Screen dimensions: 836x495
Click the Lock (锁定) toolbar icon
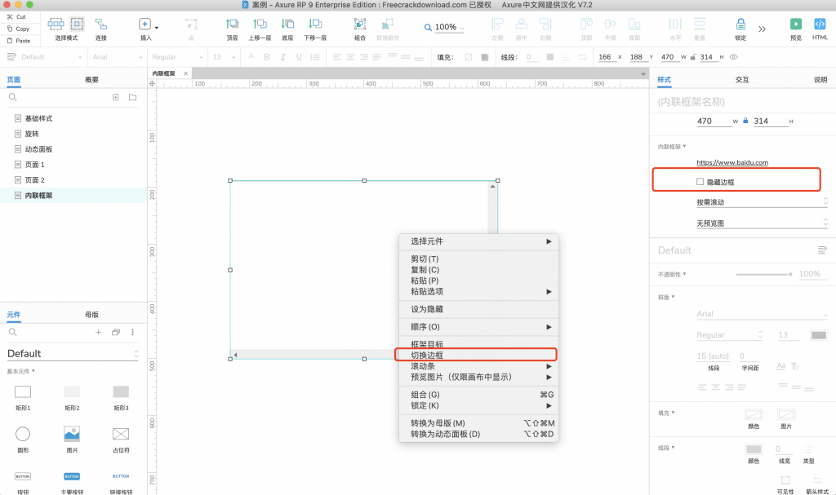click(x=740, y=24)
